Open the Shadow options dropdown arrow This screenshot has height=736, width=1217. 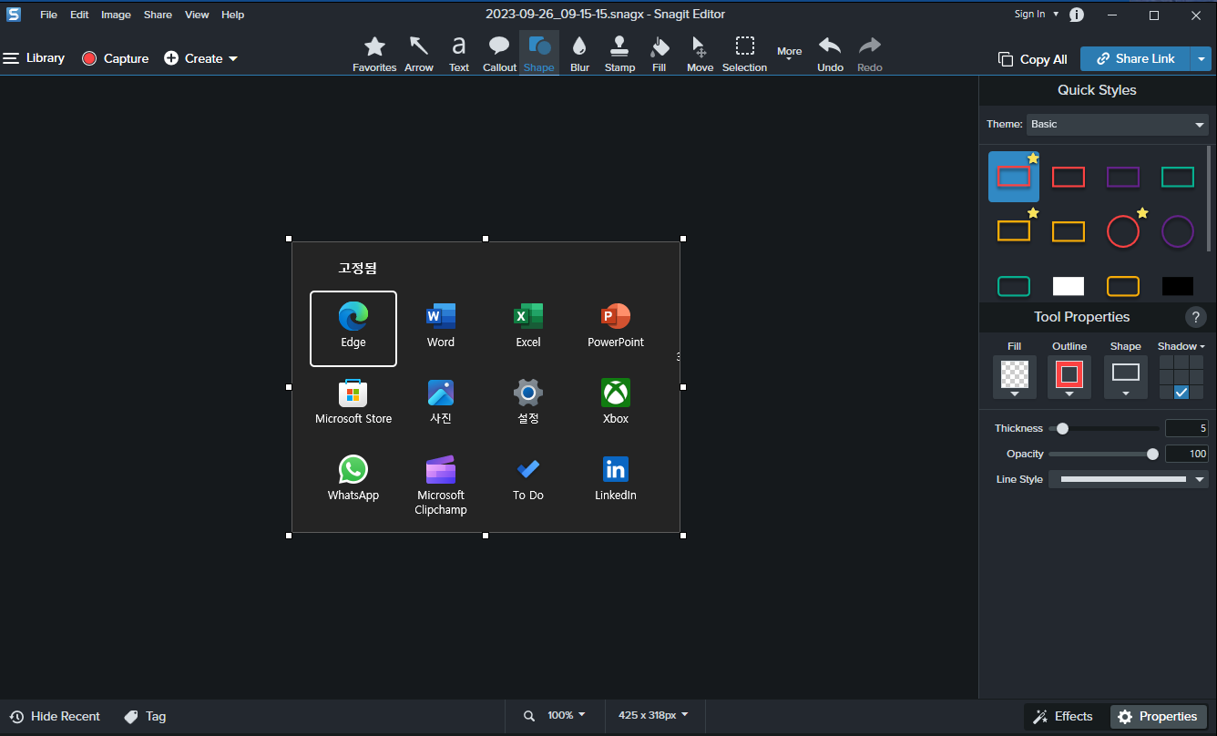pos(1202,347)
